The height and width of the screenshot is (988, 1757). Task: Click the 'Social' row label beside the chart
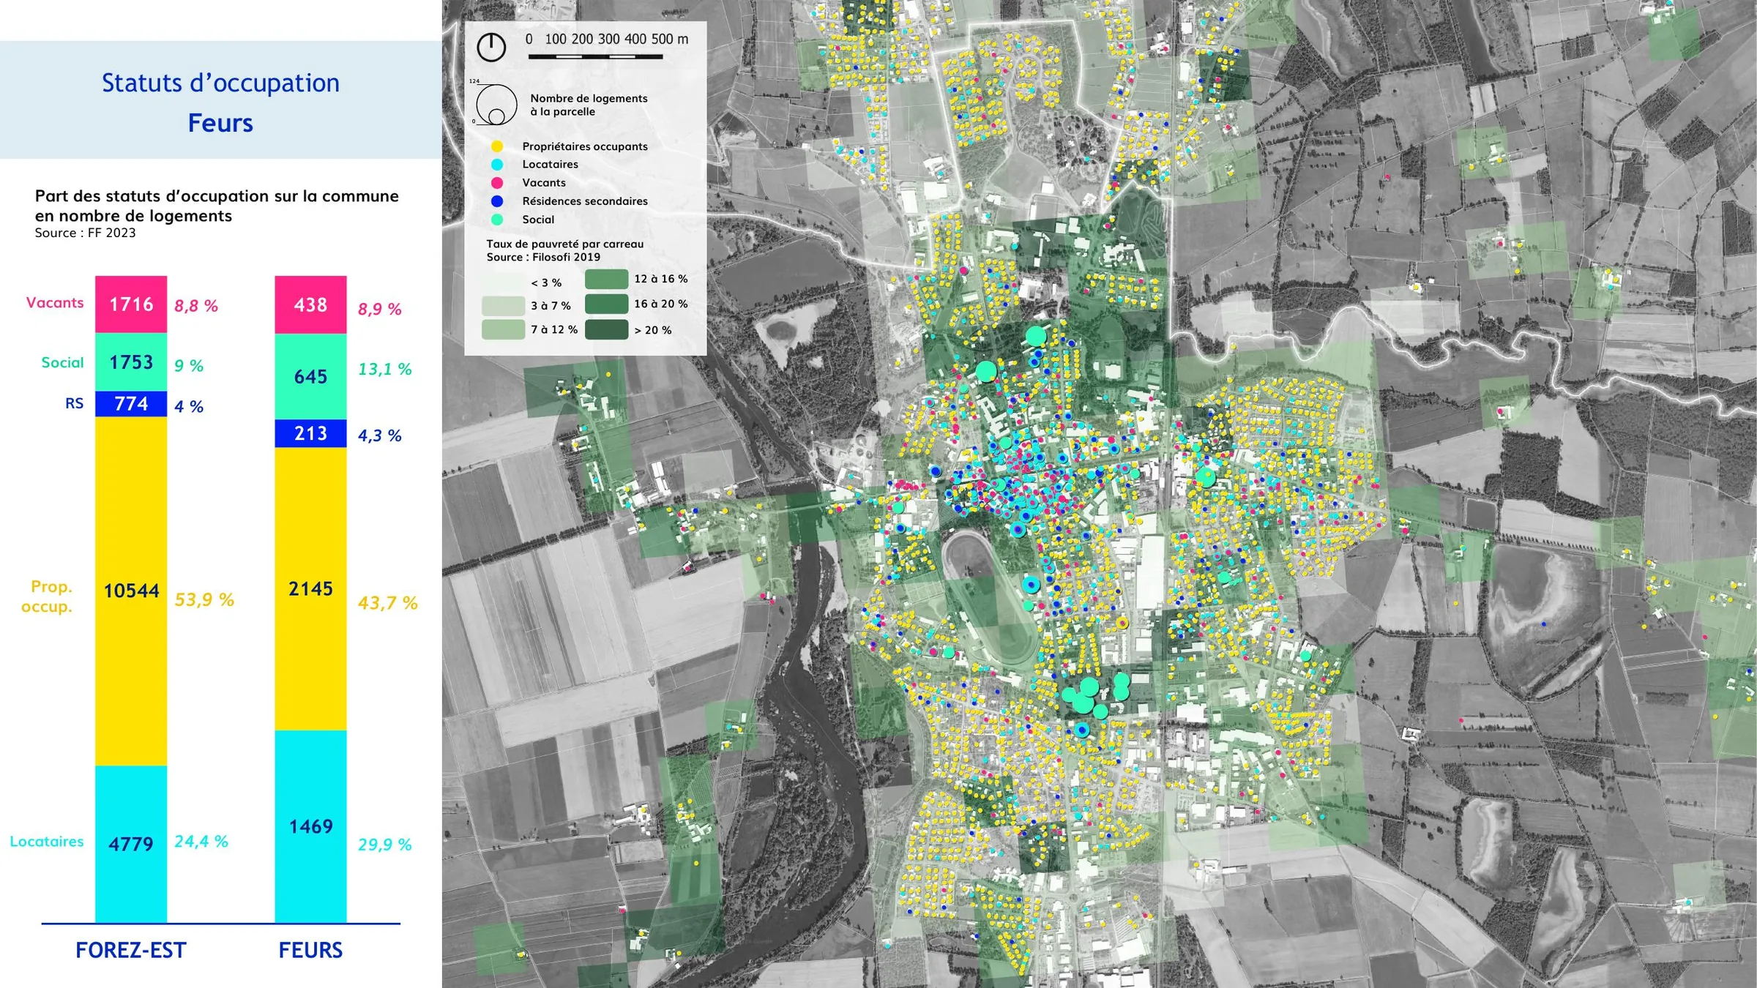click(x=63, y=362)
